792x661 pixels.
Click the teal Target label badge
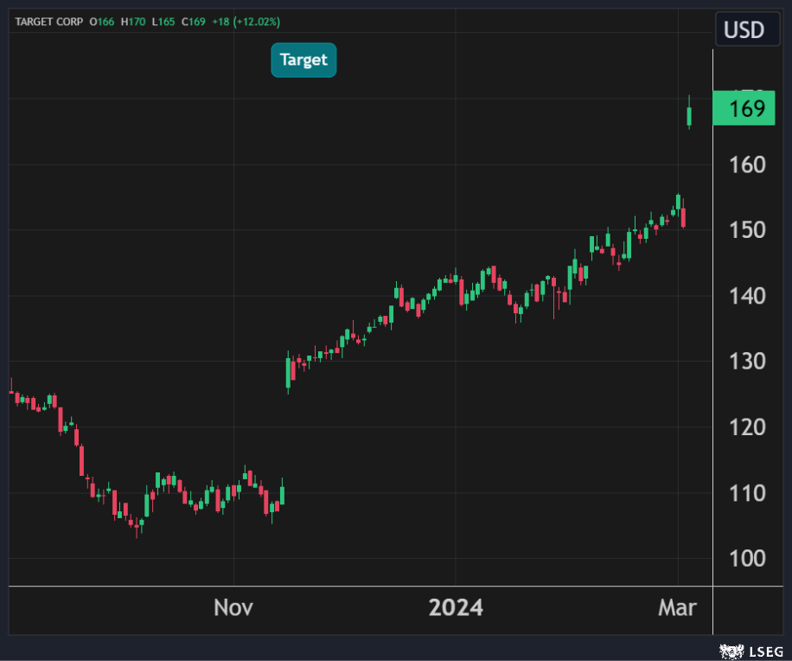[303, 60]
